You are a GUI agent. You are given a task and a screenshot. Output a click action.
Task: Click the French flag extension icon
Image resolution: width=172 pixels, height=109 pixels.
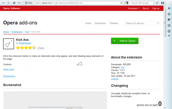point(163,3)
